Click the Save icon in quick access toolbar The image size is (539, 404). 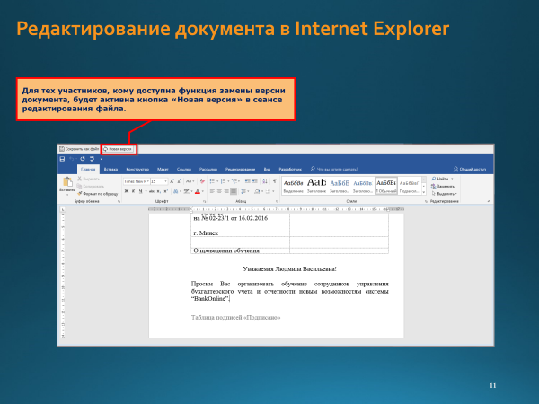(x=62, y=158)
